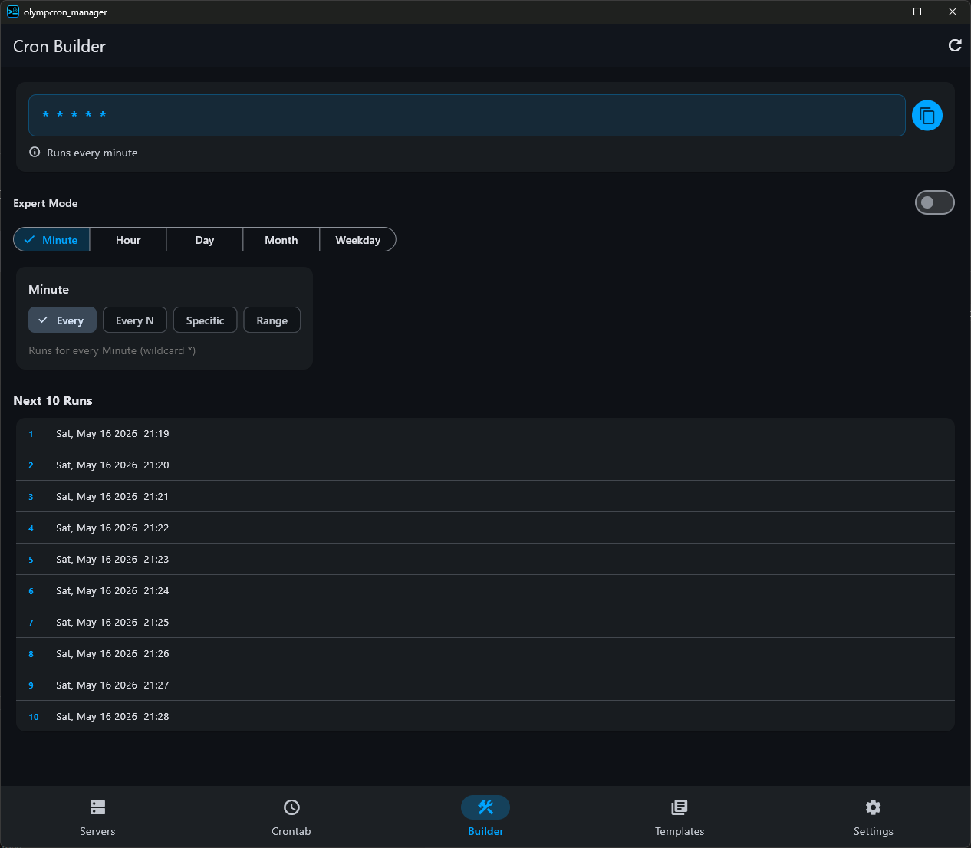Copy the cron expression to clipboard
Viewport: 971px width, 848px height.
927,116
